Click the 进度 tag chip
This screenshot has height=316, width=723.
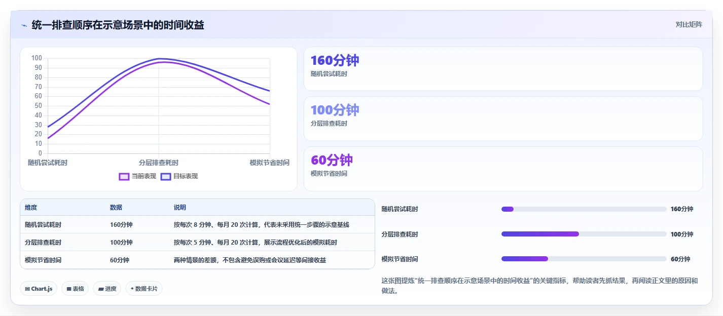(107, 289)
